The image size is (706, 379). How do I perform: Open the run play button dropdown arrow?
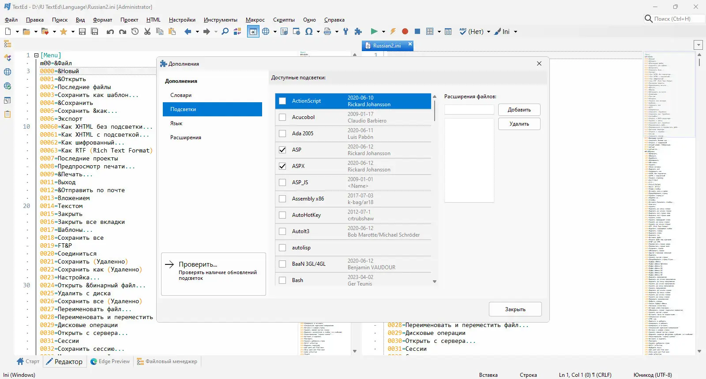(383, 32)
